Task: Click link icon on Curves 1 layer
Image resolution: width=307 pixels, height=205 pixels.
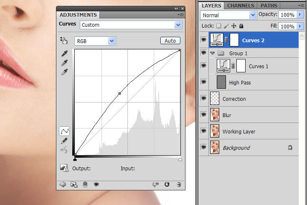Action: pos(233,66)
